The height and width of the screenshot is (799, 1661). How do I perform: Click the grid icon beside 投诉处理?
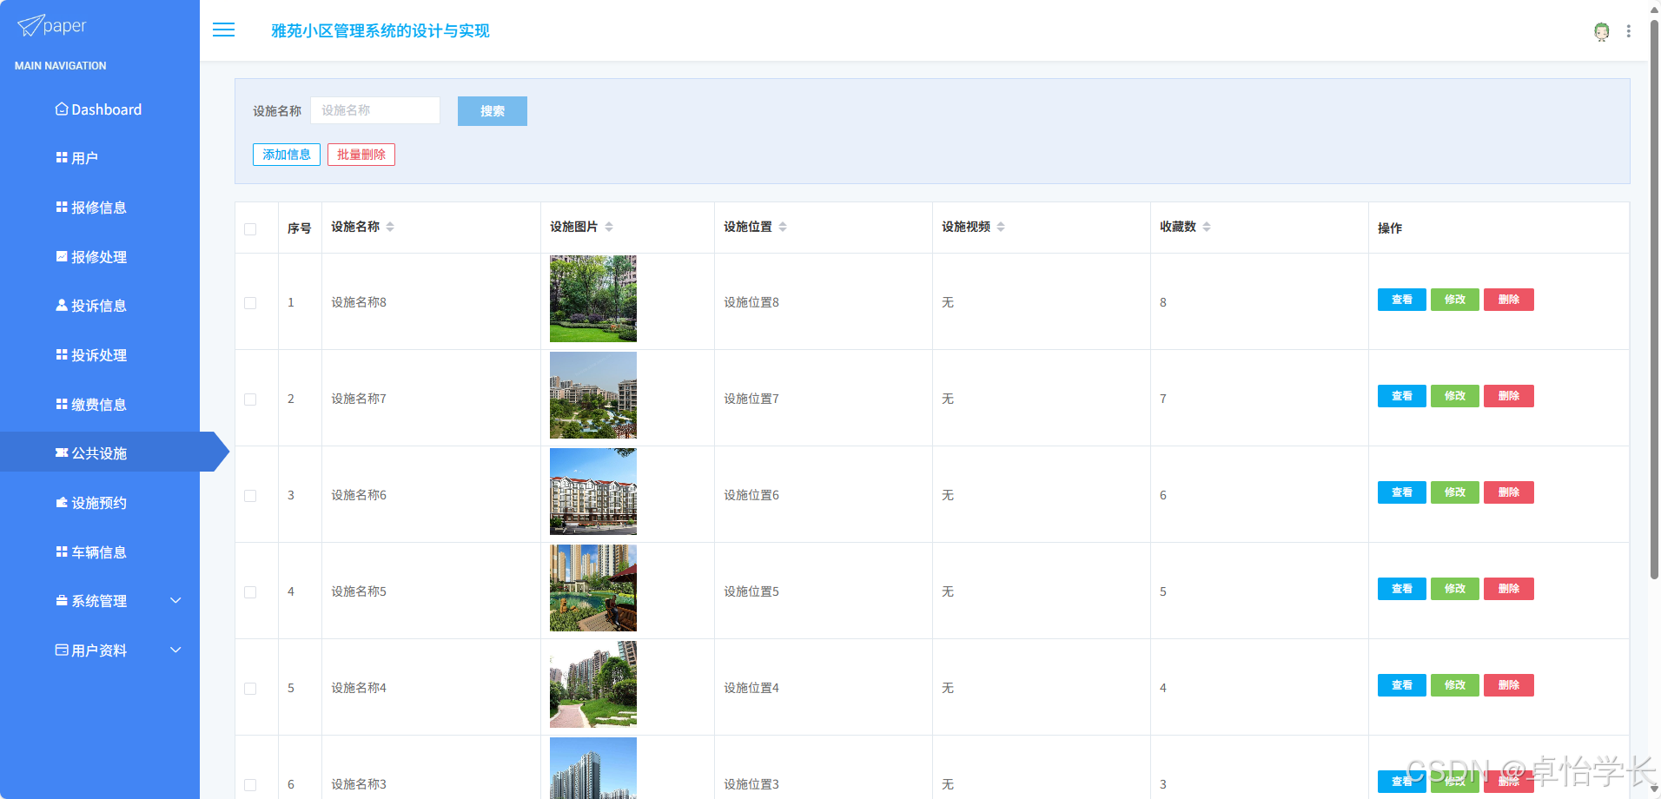pos(62,355)
